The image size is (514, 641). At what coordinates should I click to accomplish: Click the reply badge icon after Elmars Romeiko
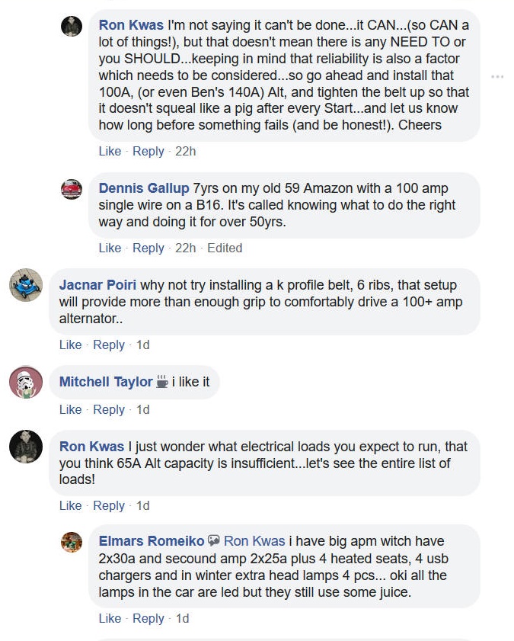click(x=214, y=541)
